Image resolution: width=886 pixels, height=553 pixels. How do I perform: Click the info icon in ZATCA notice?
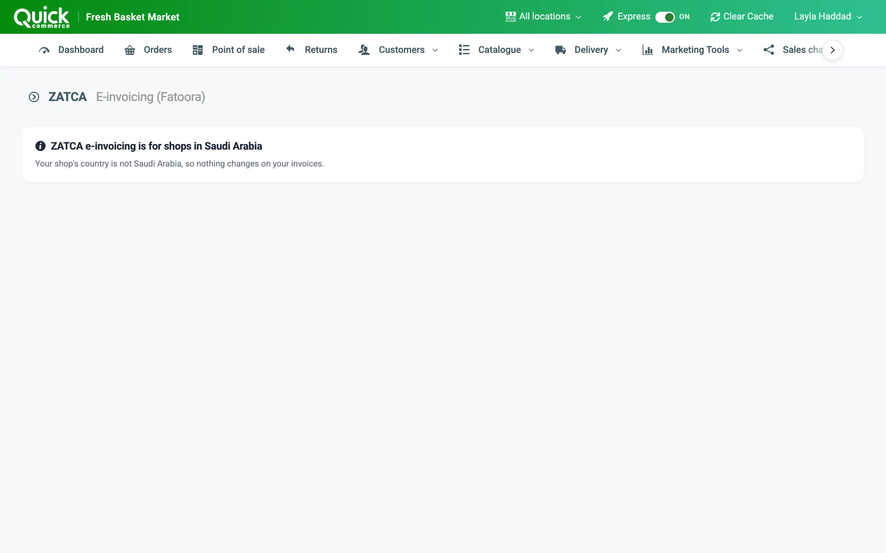click(40, 146)
